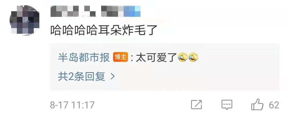Expand replies with the chevron arrow
The height and width of the screenshot is (113, 289).
(x=112, y=77)
